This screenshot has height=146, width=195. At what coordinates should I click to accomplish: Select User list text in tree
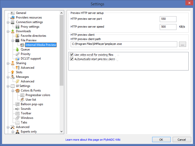click(x=31, y=100)
